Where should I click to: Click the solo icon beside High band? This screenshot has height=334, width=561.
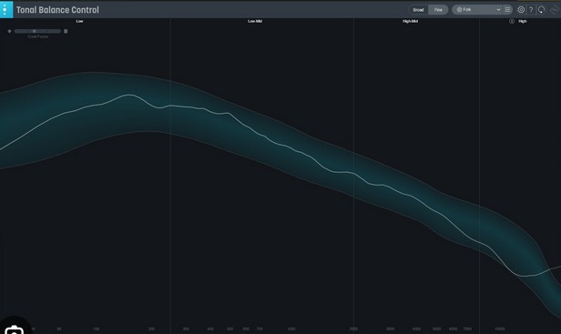coord(512,21)
